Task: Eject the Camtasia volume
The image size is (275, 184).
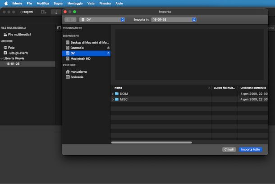Action: 108,48
